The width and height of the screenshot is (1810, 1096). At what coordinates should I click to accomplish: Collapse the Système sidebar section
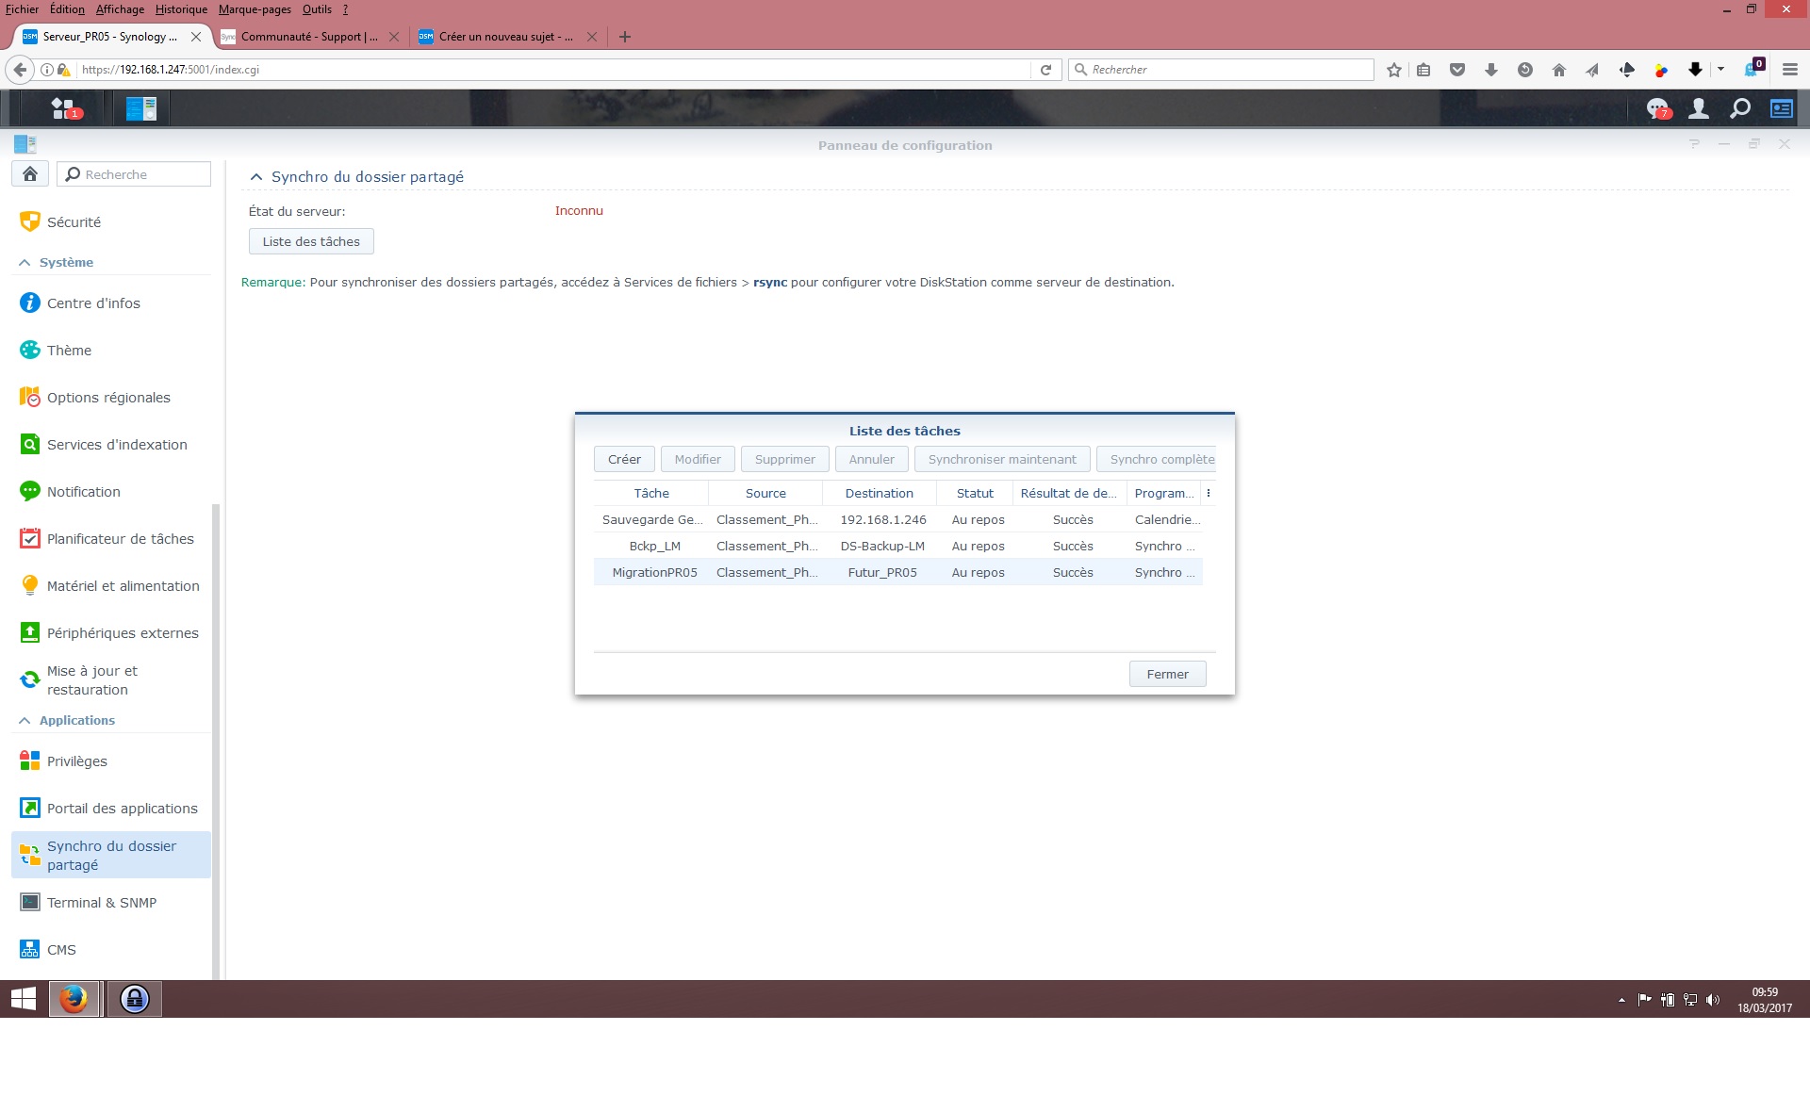point(25,263)
